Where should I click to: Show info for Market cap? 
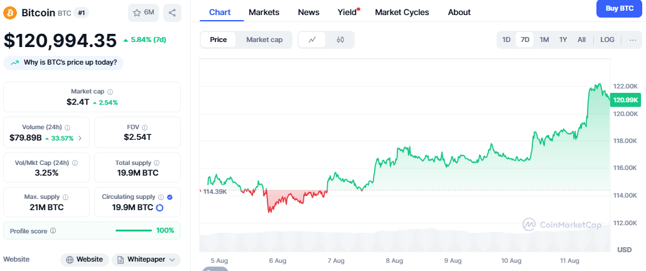[x=110, y=92]
